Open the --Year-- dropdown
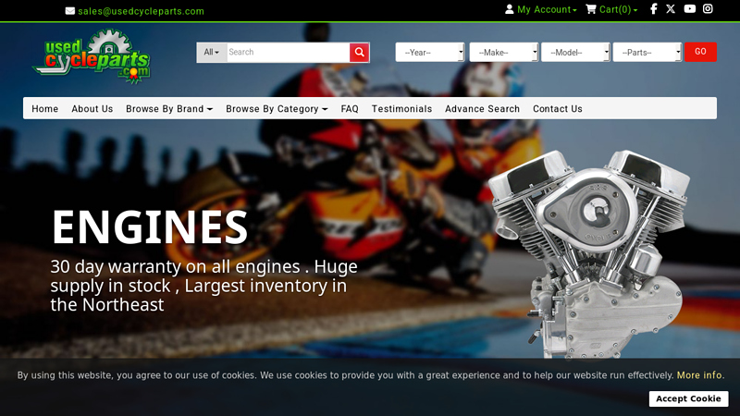 (x=430, y=53)
